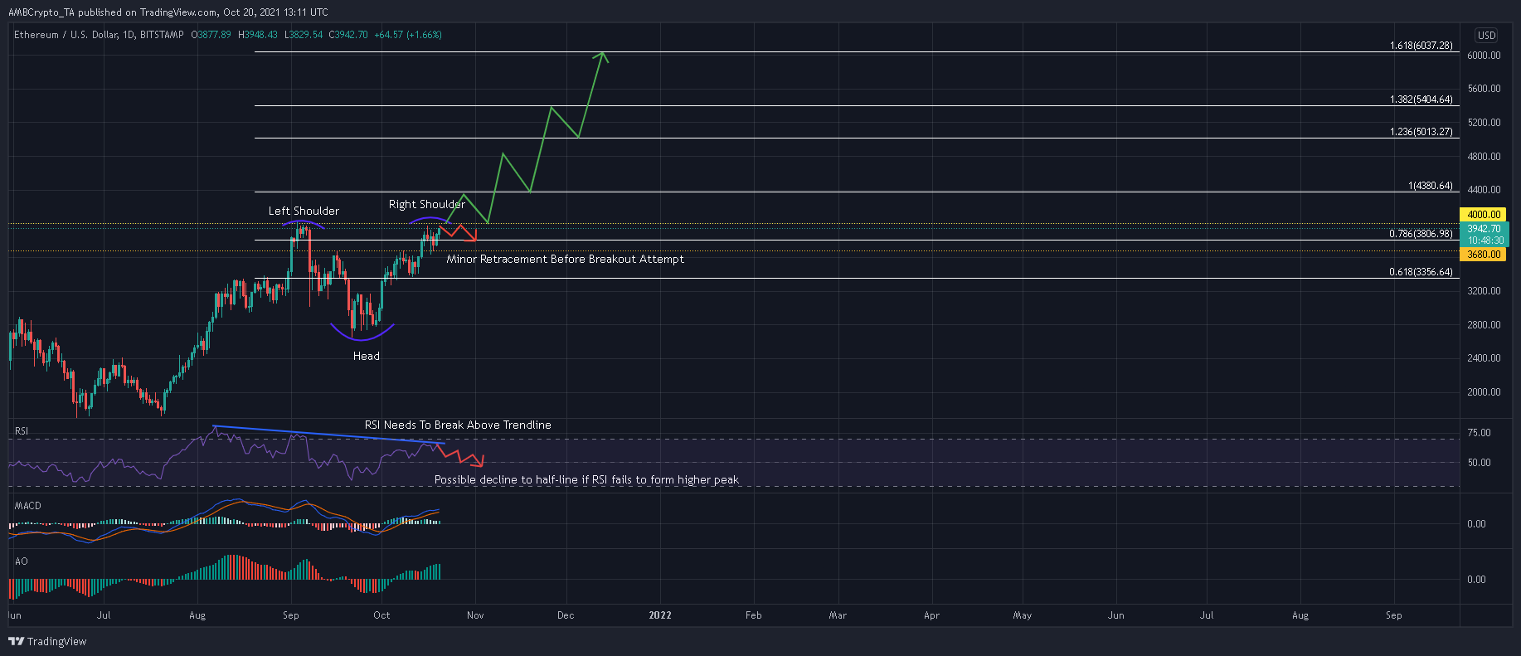
Task: Click the RSI 75.00 scale label
Action: pos(1479,433)
